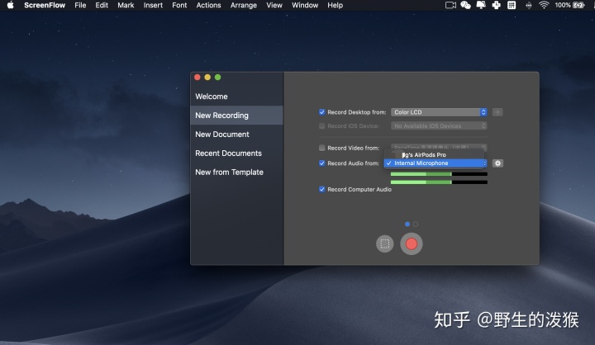
Task: Open the Help menu
Action: coord(335,5)
